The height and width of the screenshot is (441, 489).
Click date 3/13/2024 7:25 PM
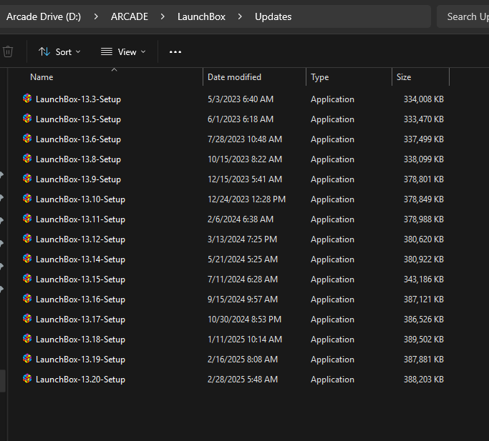click(x=242, y=239)
